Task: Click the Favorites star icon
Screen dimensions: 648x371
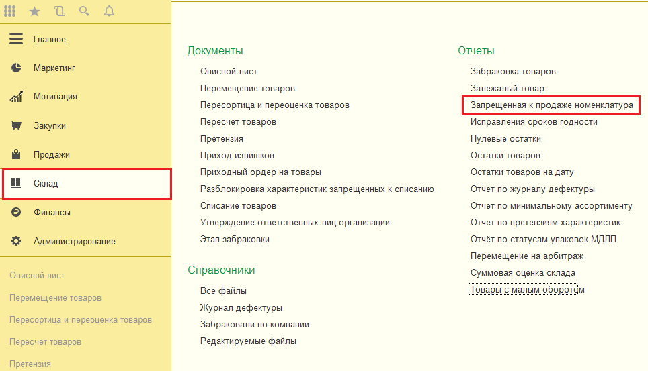Action: pyautogui.click(x=34, y=11)
